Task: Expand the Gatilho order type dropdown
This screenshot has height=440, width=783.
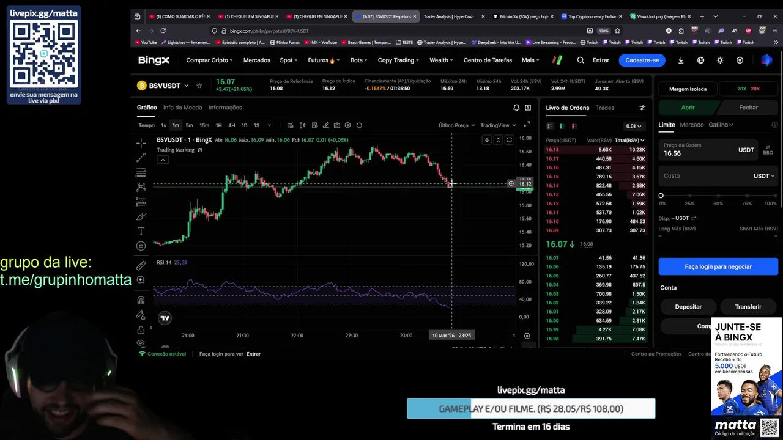Action: 721,125
